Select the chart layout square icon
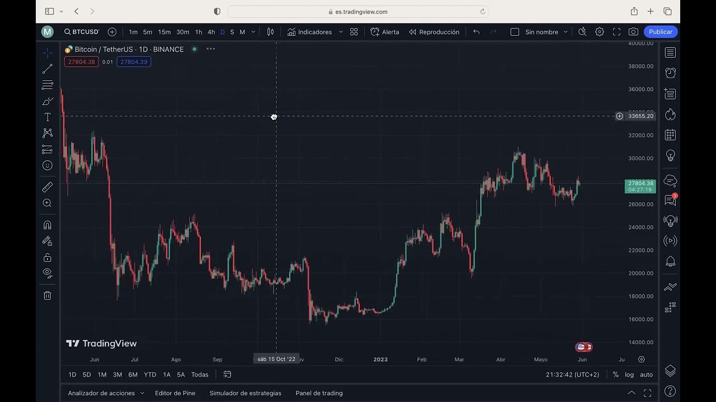This screenshot has width=716, height=402. (515, 32)
